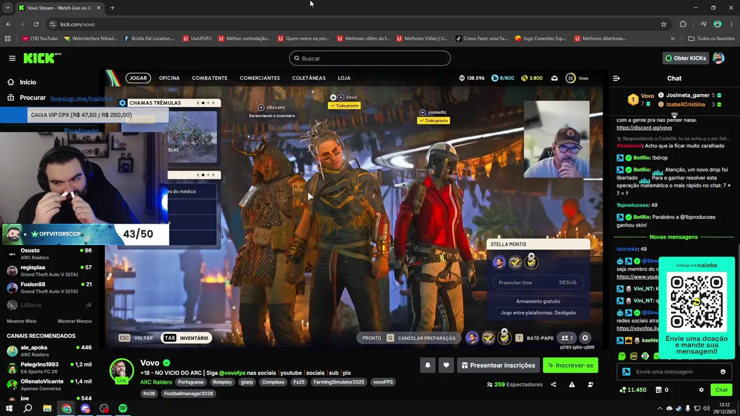This screenshot has height=416, width=740.
Task: Show more bookmarks with the overflow chevron
Action: click(672, 39)
